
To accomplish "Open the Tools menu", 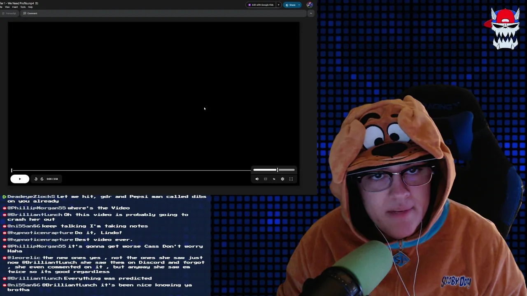I will 23,7.
